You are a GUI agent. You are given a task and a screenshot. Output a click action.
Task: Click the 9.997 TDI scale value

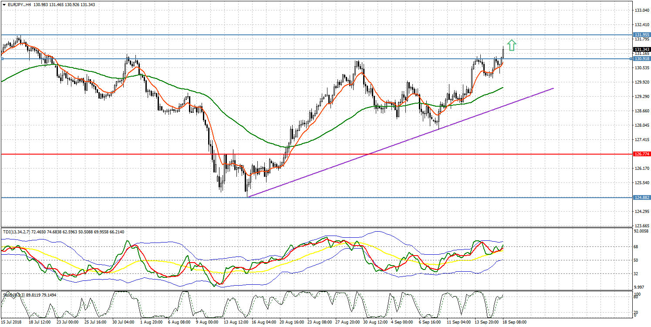(x=640, y=287)
